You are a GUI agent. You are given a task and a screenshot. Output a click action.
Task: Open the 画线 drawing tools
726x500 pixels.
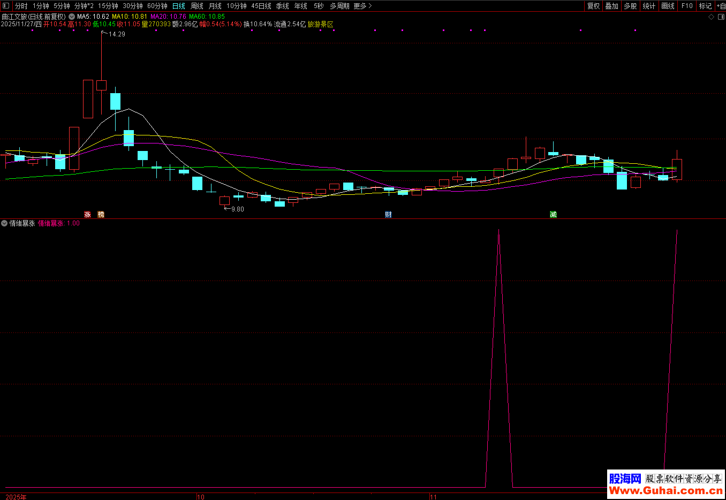pyautogui.click(x=668, y=6)
